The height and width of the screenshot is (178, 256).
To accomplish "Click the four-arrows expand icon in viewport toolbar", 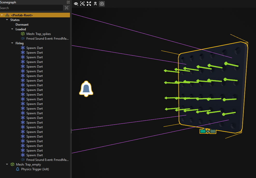I will [89, 4].
